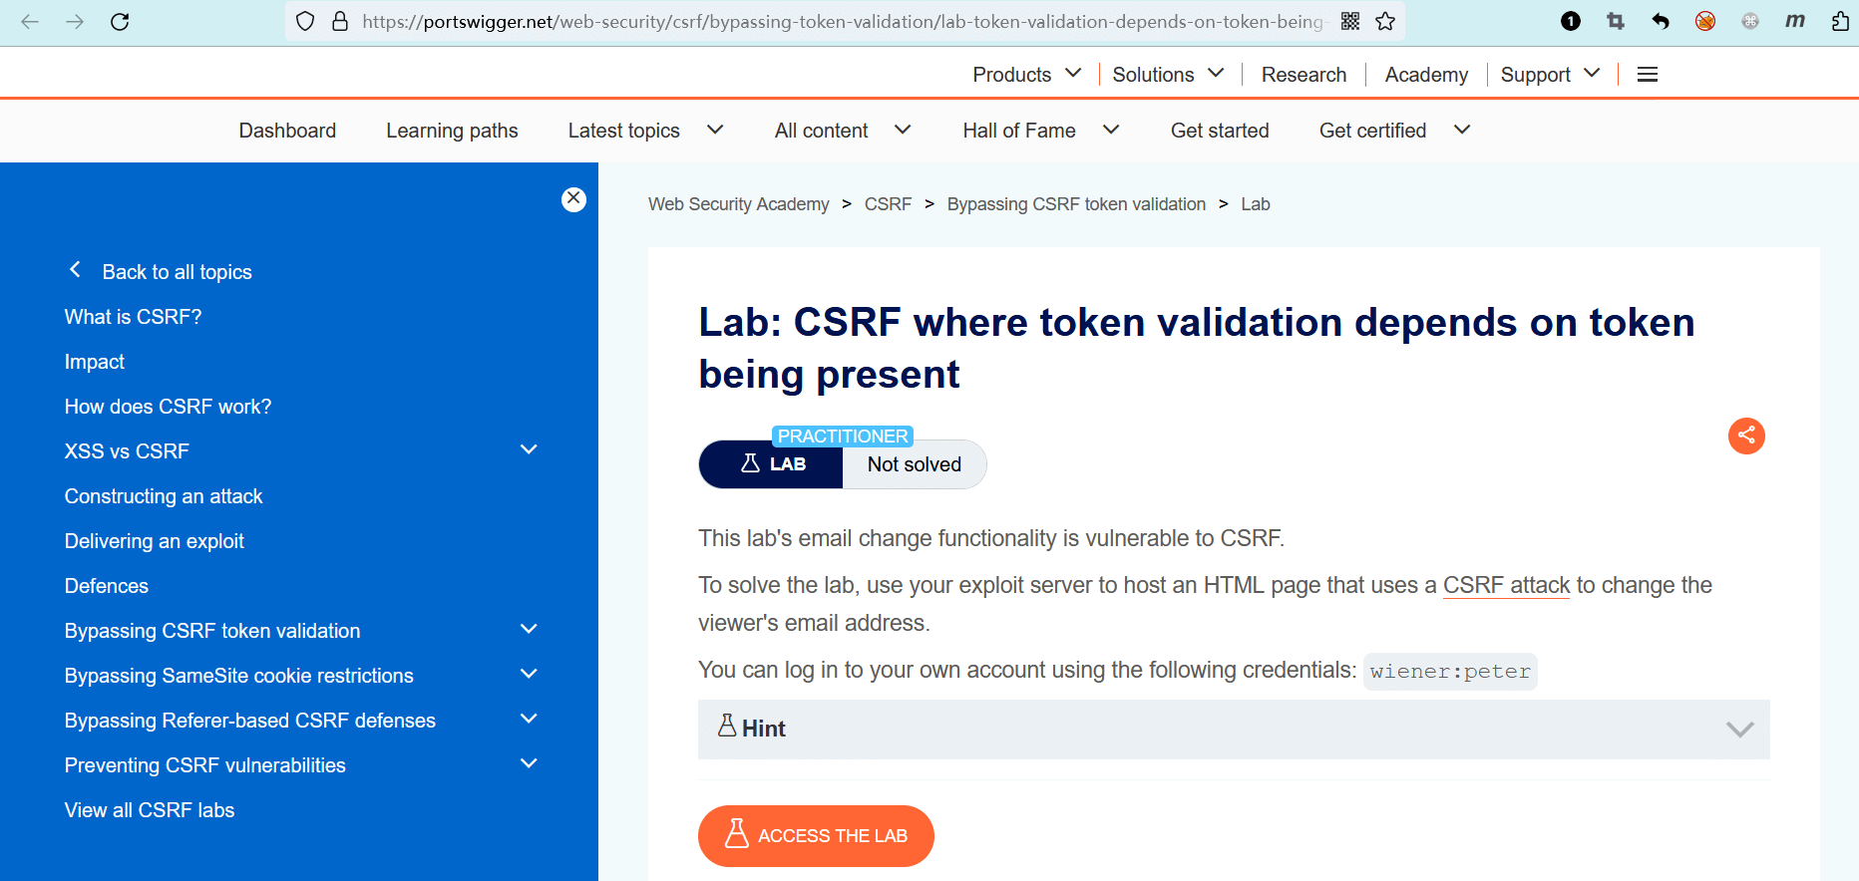Follow the CSRF attack hyperlink
1859x881 pixels.
coord(1506,585)
